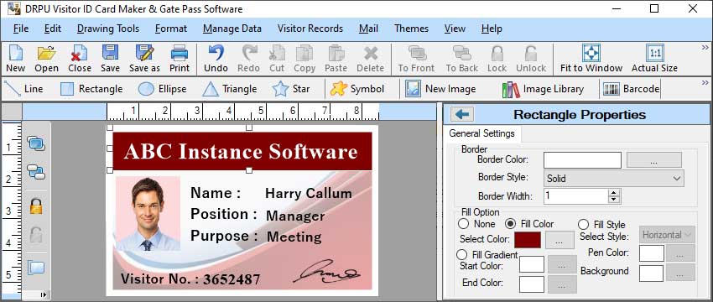Click browse button beside Background swatch

click(x=680, y=273)
